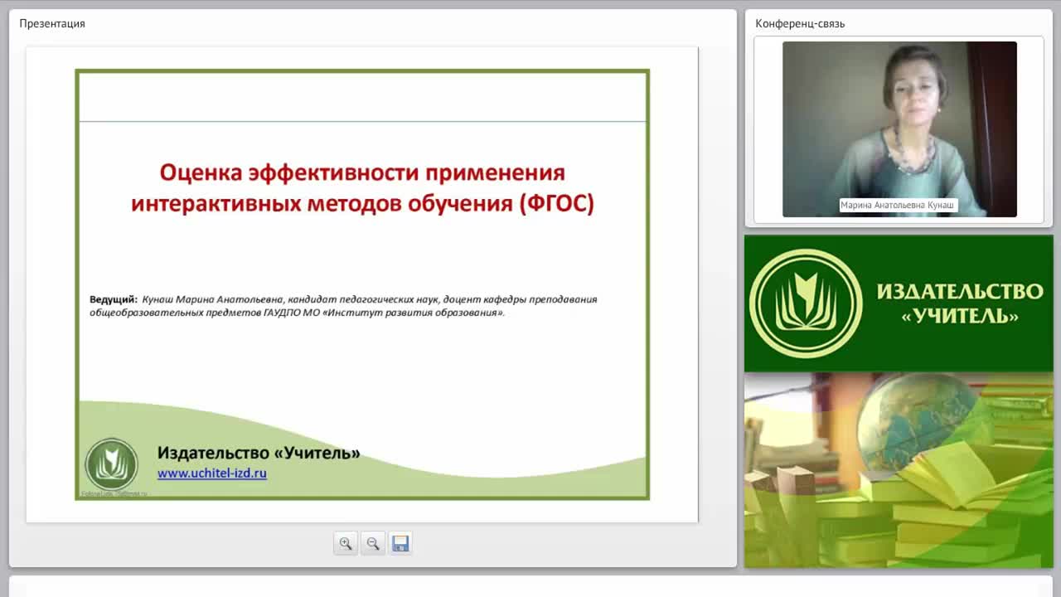Click the Презентация panel title
The image size is (1061, 597).
[x=52, y=23]
